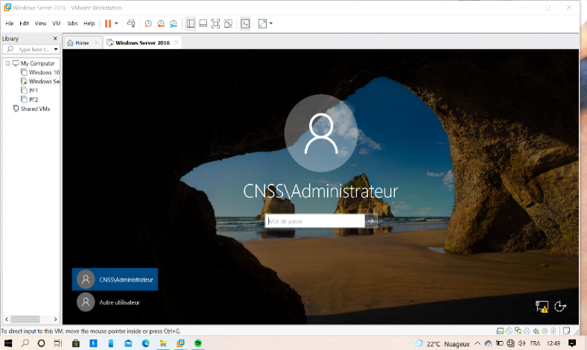Click the orange Suspend (pause) VM button
The height and width of the screenshot is (350, 587).
[x=108, y=24]
